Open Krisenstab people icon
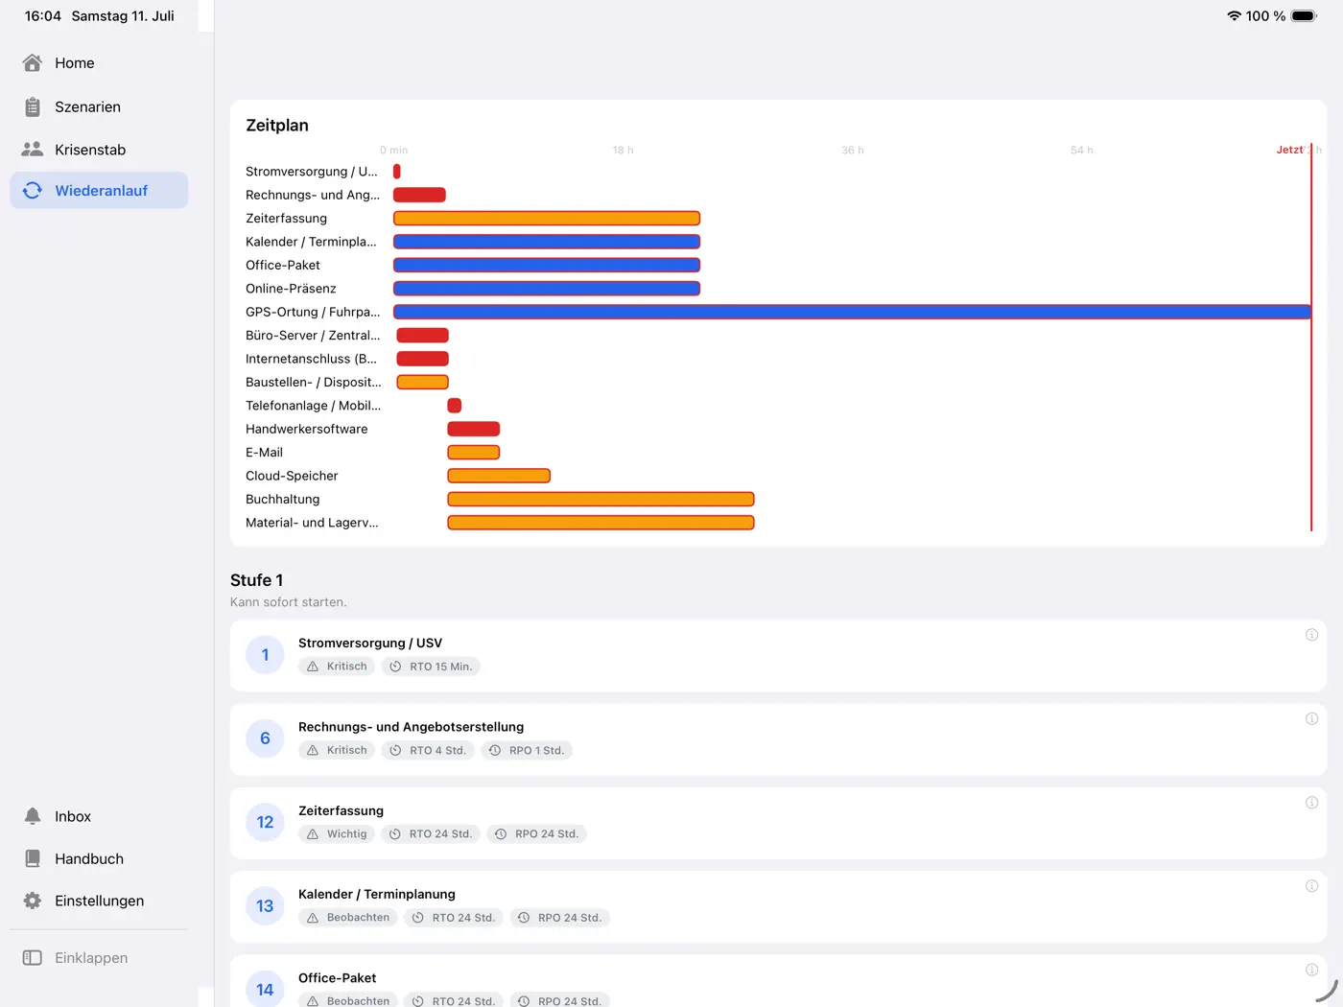1343x1007 pixels. point(33,150)
